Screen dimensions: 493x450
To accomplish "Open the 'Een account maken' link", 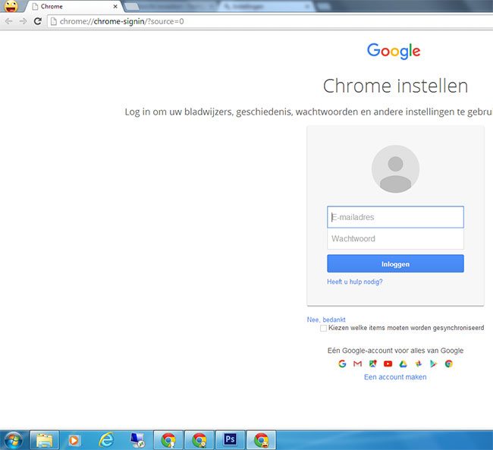I will [395, 377].
